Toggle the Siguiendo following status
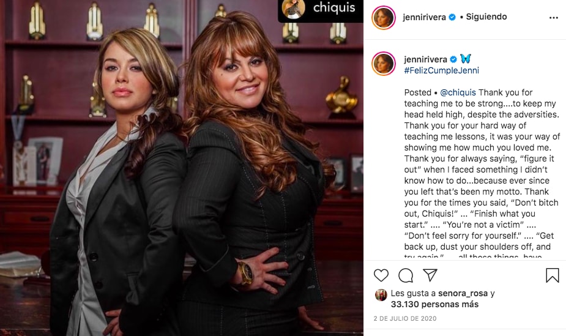The image size is (566, 336). tap(486, 17)
